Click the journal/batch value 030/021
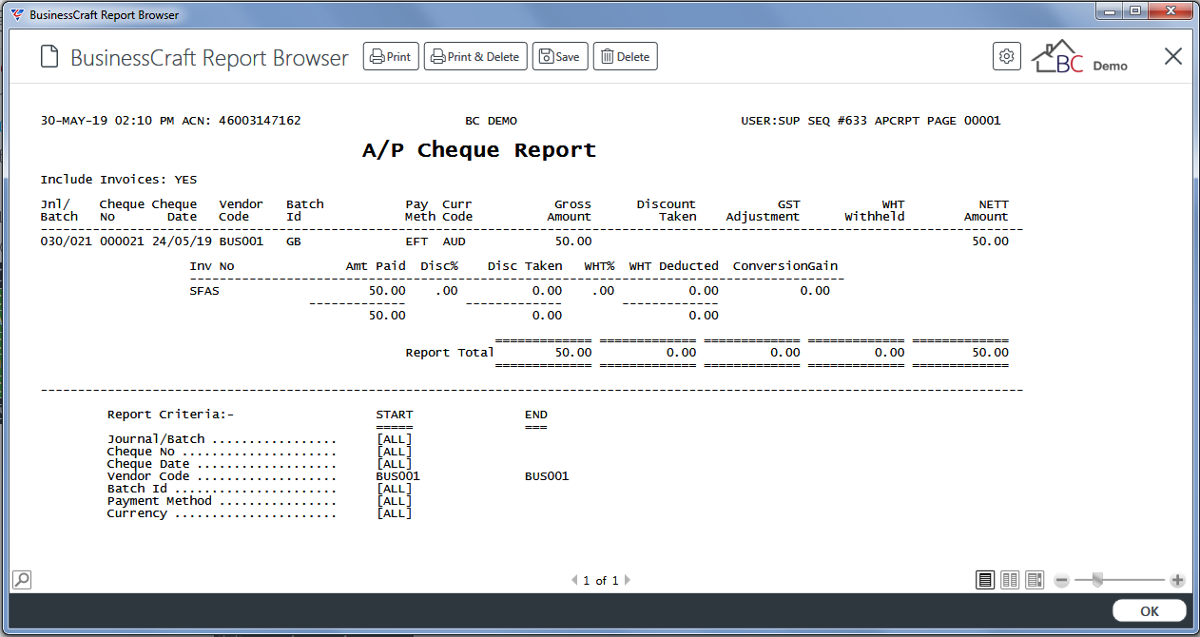The height and width of the screenshot is (637, 1200). 67,241
